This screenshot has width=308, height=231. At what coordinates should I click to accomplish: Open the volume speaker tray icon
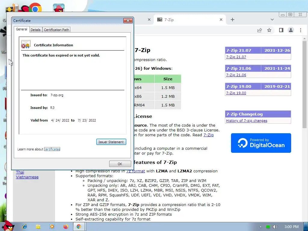pyautogui.click(x=275, y=227)
